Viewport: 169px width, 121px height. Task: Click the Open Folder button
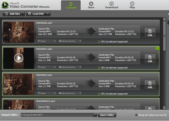coord(107,115)
